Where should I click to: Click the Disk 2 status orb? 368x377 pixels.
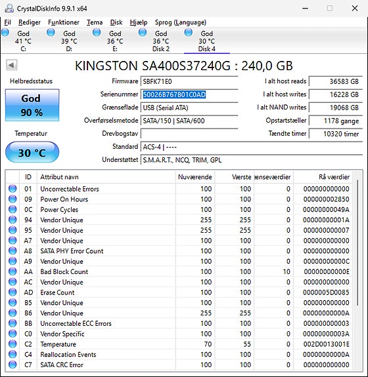143,32
